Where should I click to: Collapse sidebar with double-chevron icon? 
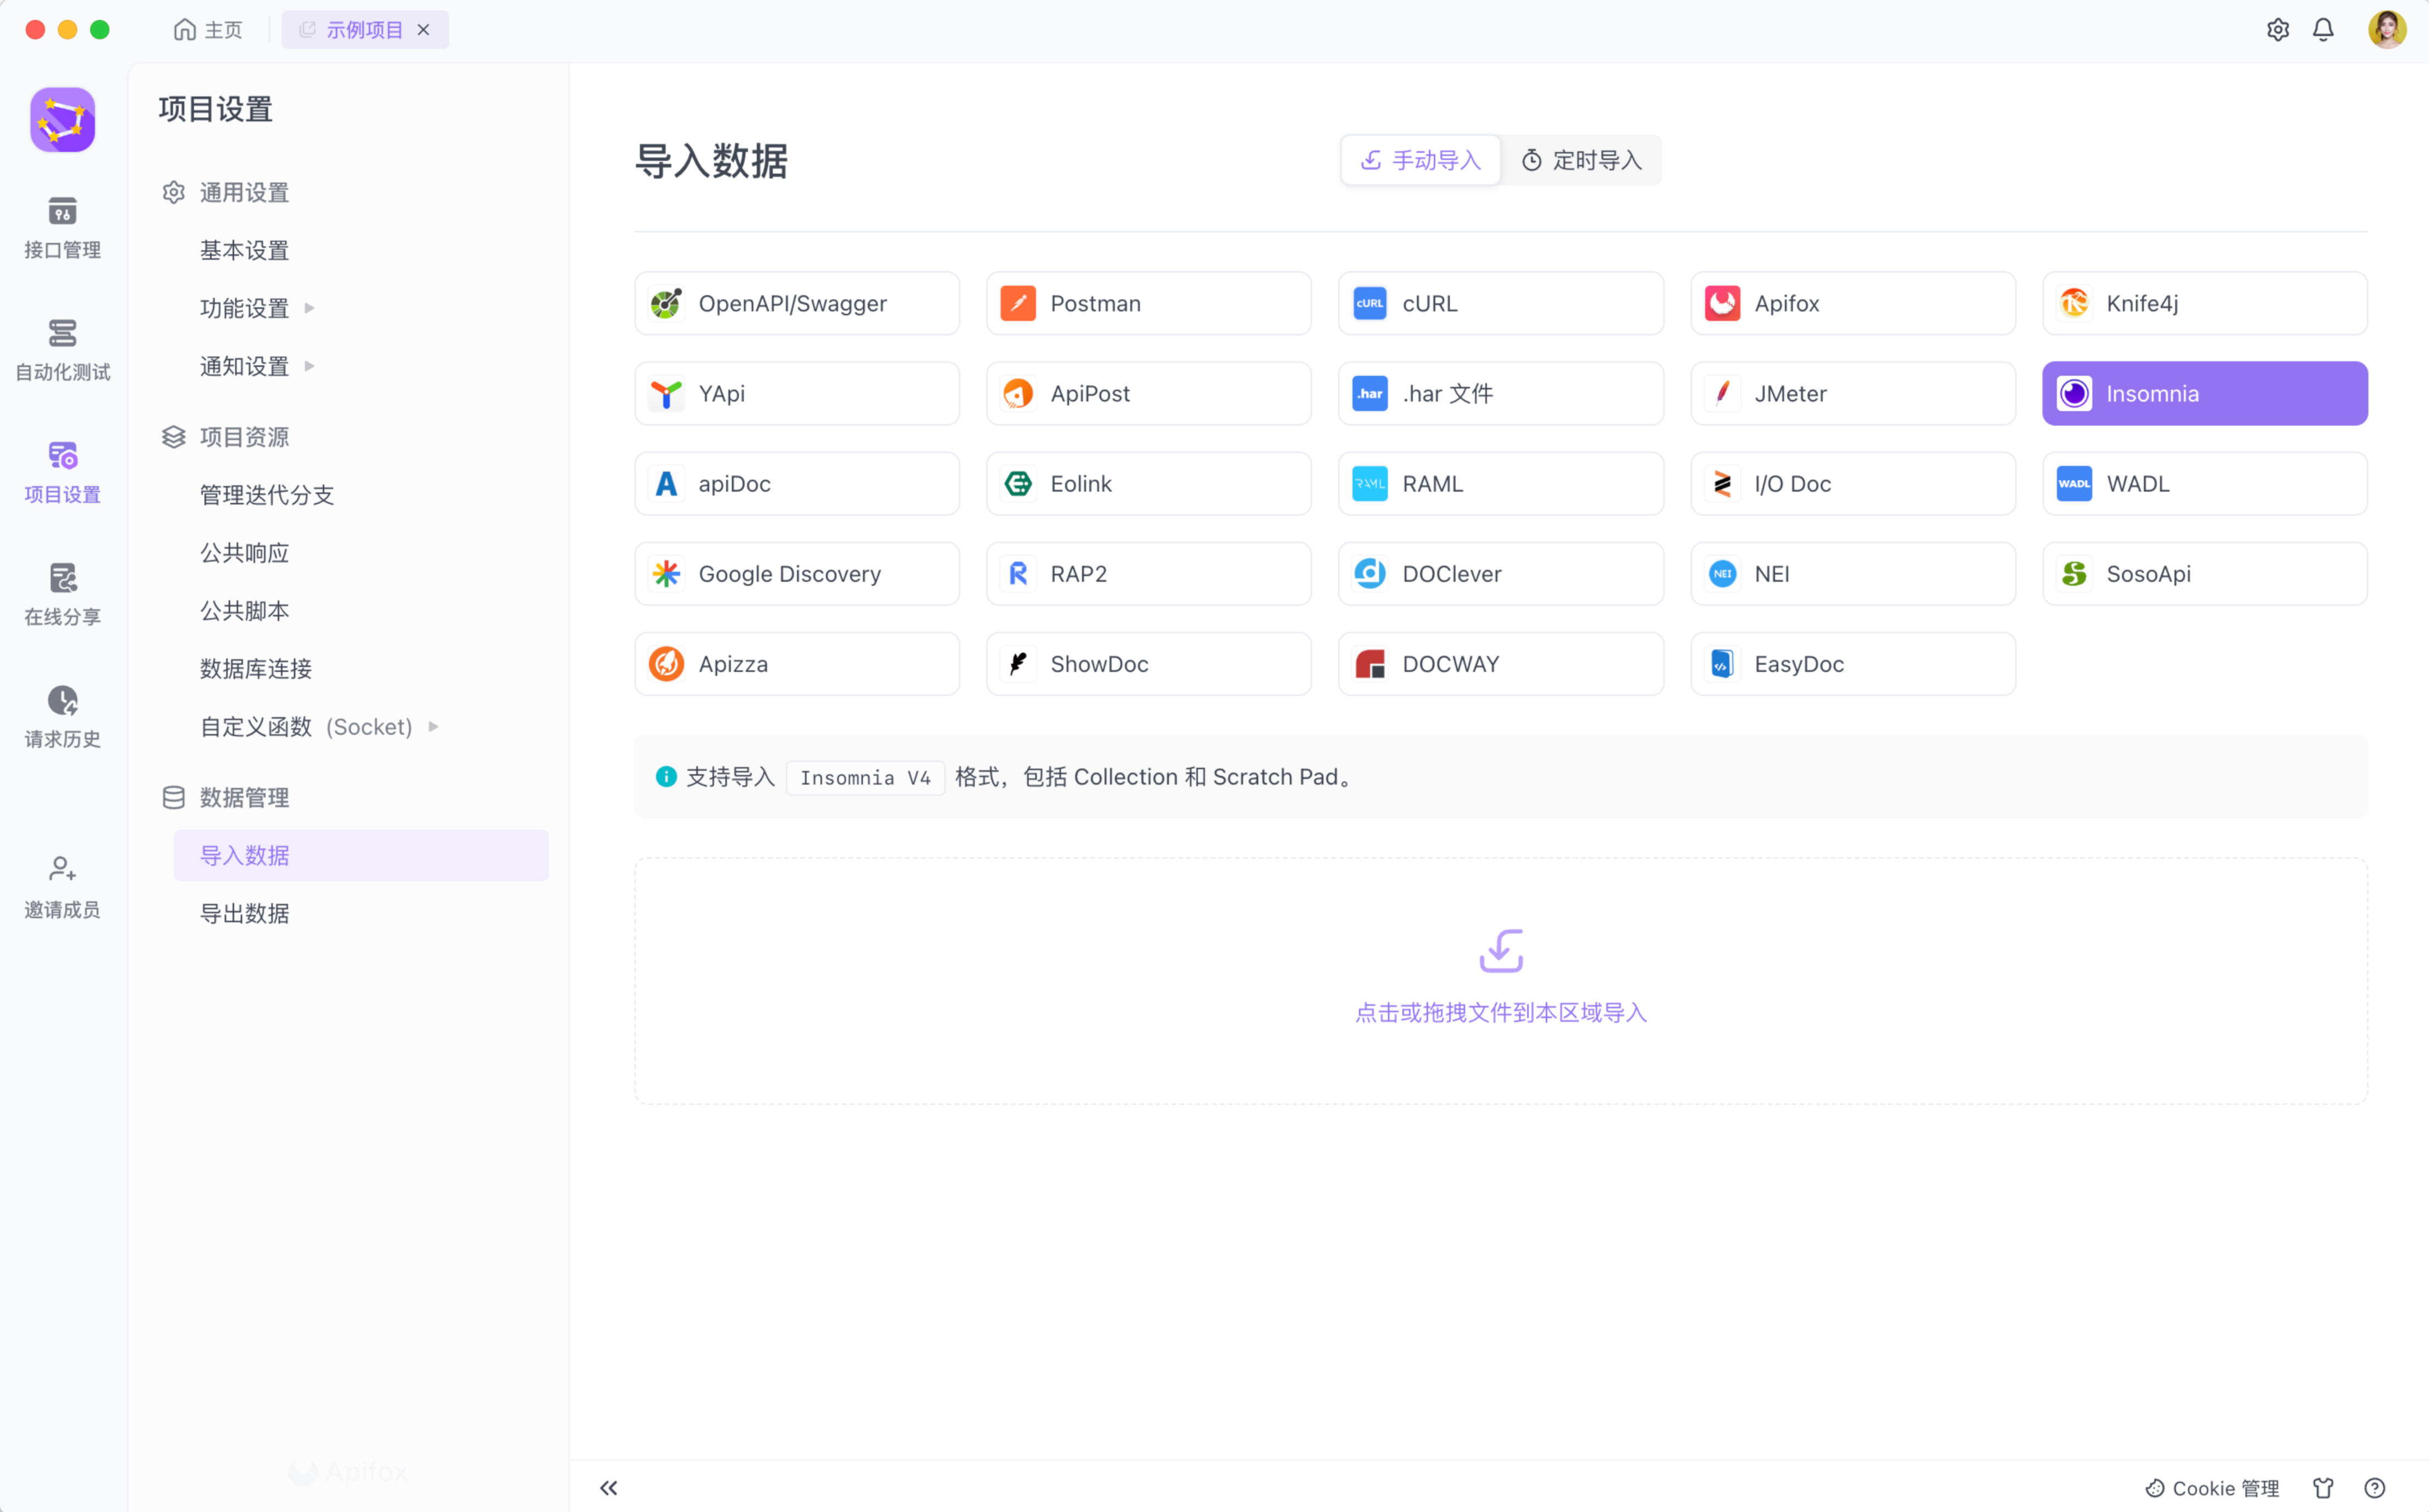pos(608,1487)
